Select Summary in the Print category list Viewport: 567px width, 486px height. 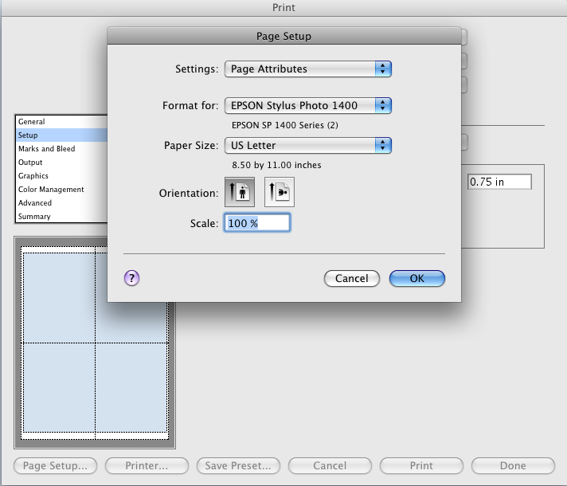[x=61, y=217]
